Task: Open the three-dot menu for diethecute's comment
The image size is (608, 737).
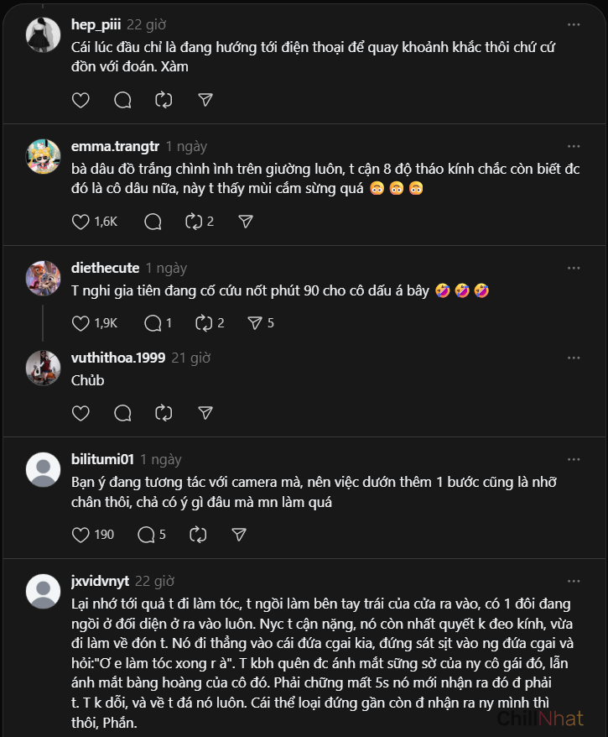Action: 574,266
